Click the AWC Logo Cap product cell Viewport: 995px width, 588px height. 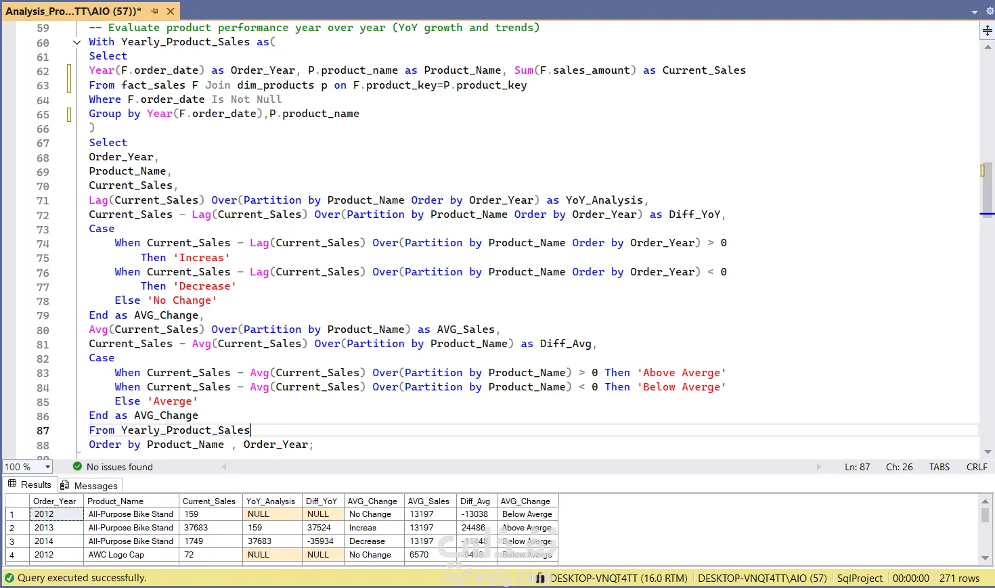tap(132, 555)
